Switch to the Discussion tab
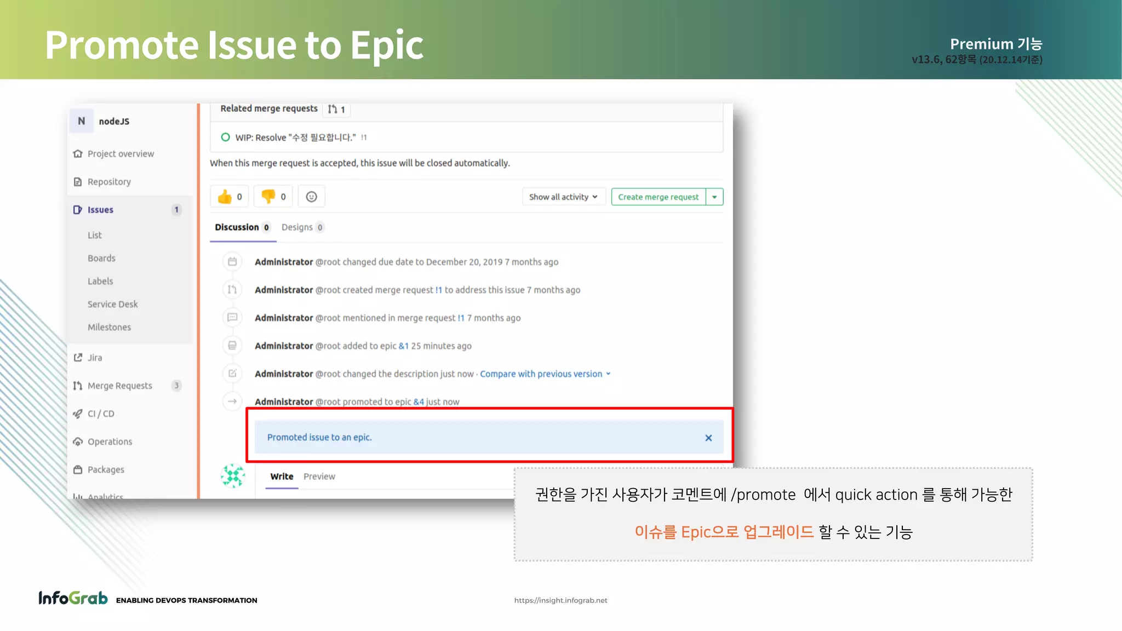The image size is (1122, 631). click(x=242, y=227)
